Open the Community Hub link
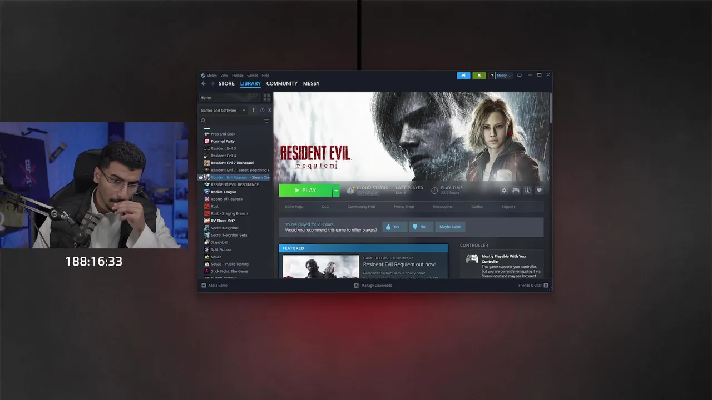 [x=361, y=207]
